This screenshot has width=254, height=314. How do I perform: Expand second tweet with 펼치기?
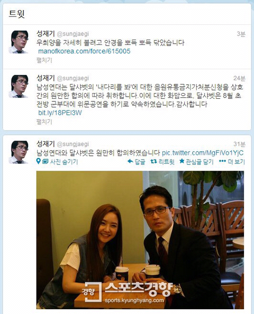pyautogui.click(x=44, y=122)
